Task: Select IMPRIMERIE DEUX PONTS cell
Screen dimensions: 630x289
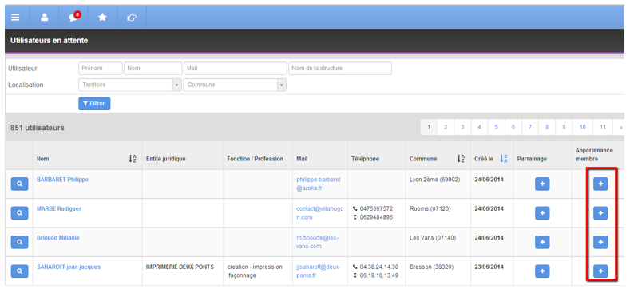Action: (180, 267)
